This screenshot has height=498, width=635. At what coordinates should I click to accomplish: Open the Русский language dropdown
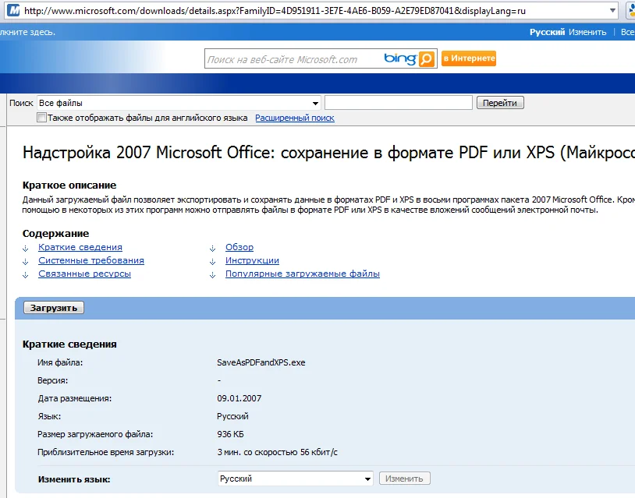[367, 479]
